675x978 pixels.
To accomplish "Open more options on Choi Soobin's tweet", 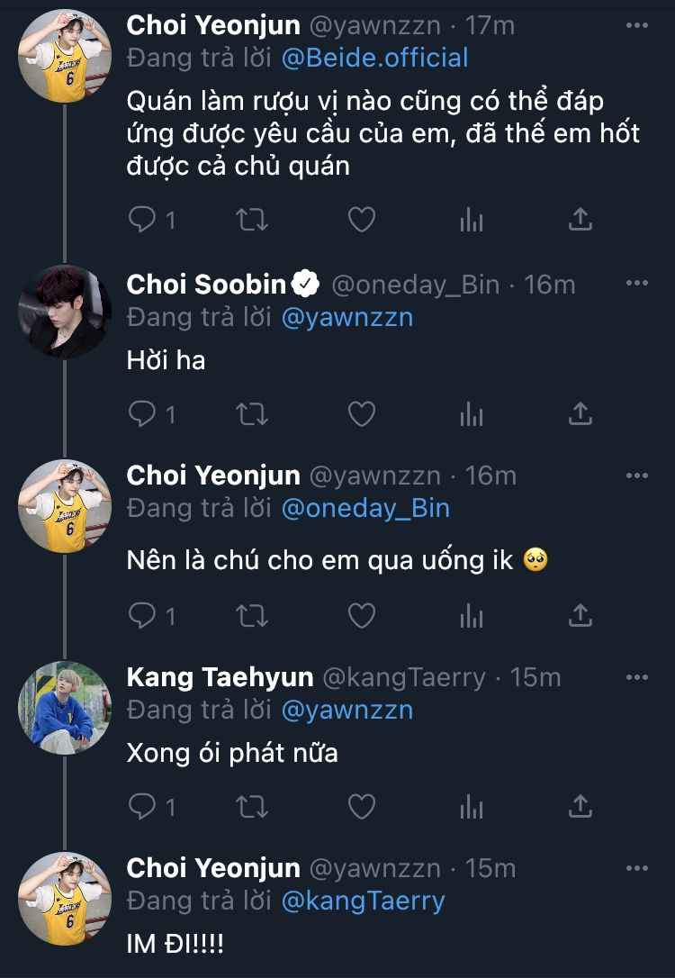I will pyautogui.click(x=636, y=284).
